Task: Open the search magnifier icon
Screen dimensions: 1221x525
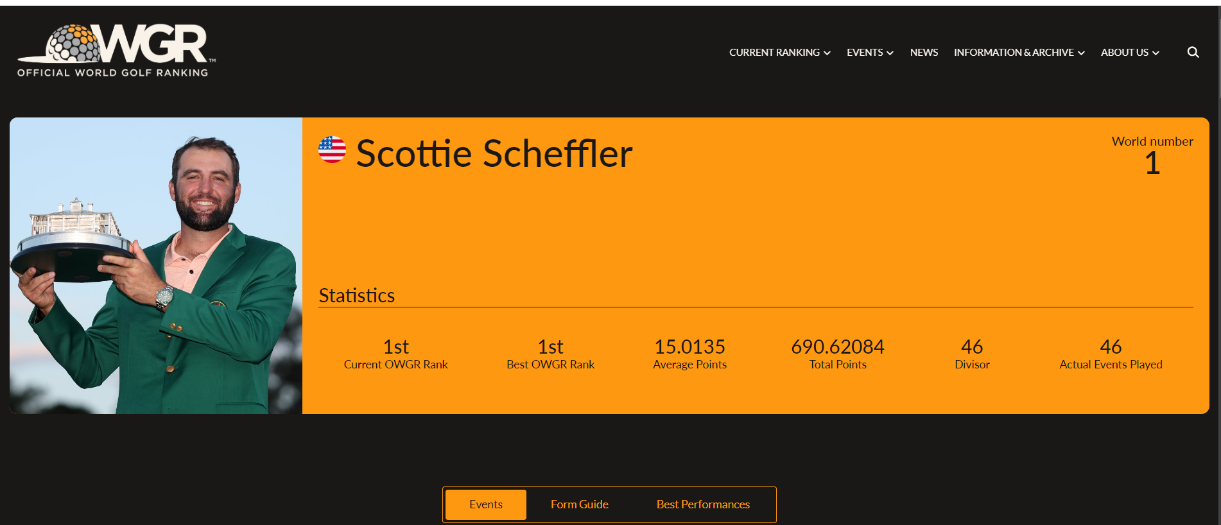Action: (1193, 52)
